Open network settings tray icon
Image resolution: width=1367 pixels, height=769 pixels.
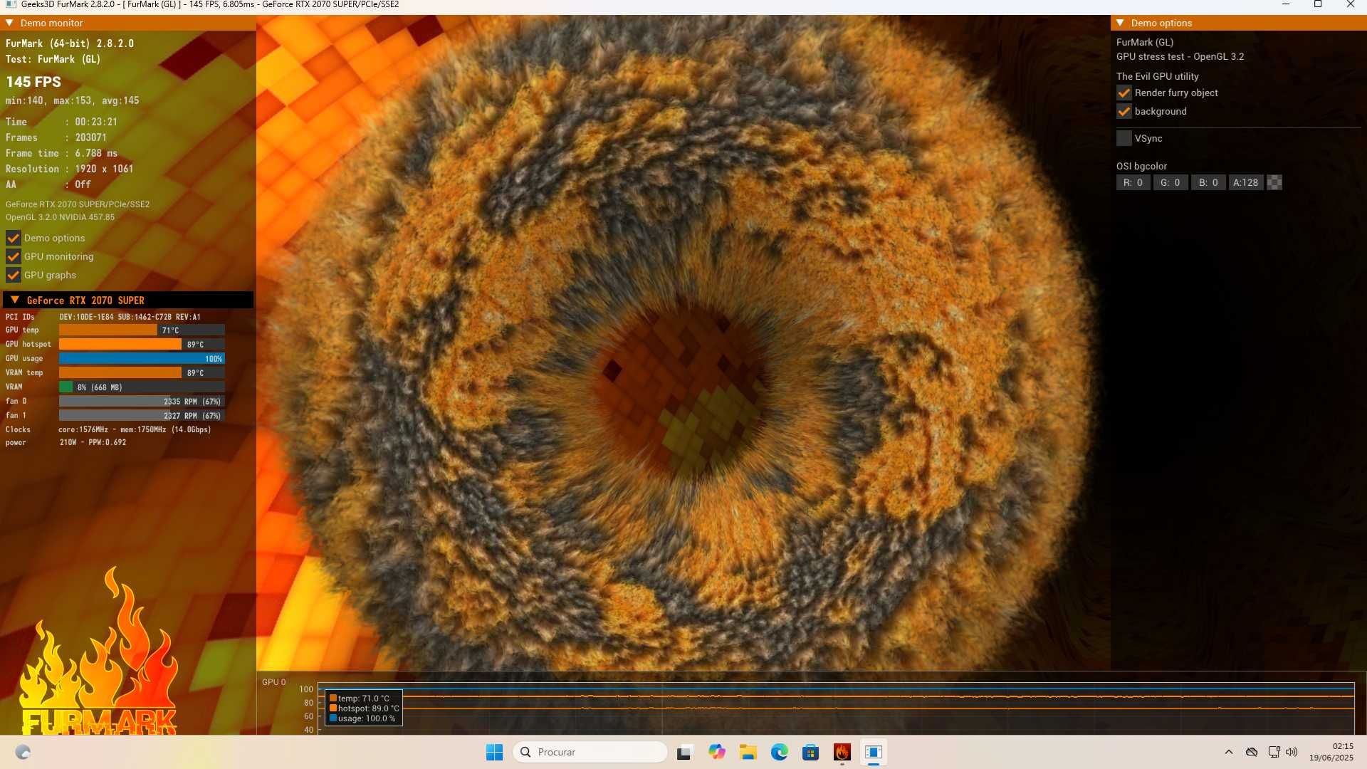coord(1274,752)
